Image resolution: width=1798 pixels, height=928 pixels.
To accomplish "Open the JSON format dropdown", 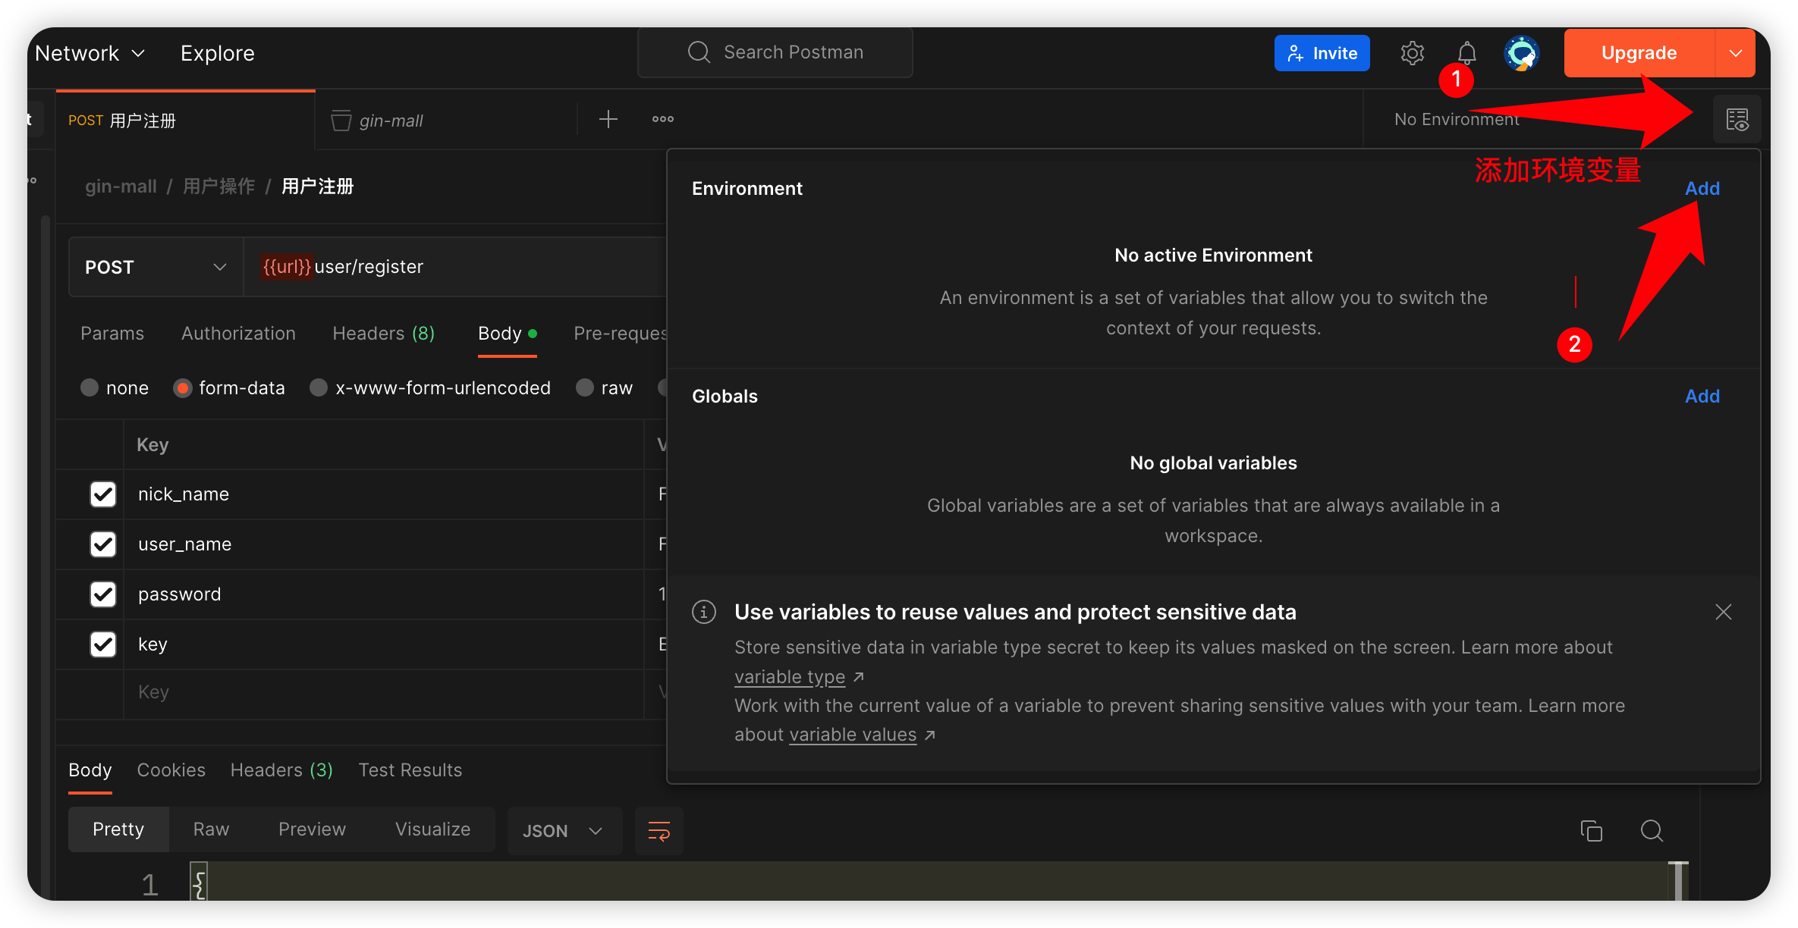I will [x=564, y=831].
